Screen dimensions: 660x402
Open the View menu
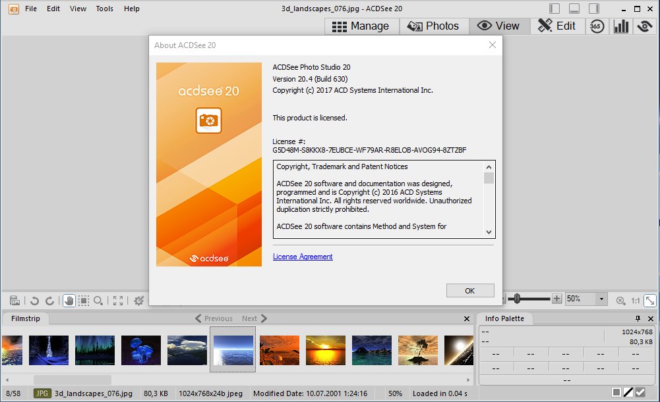tap(78, 9)
